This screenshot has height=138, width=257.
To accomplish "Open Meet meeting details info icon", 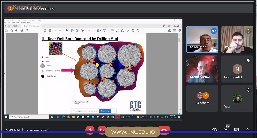I will [214, 130].
